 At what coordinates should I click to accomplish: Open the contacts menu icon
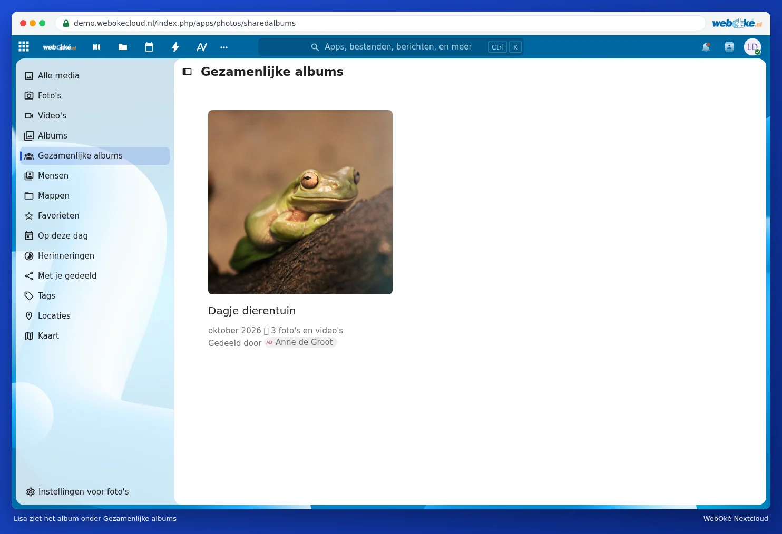click(729, 47)
